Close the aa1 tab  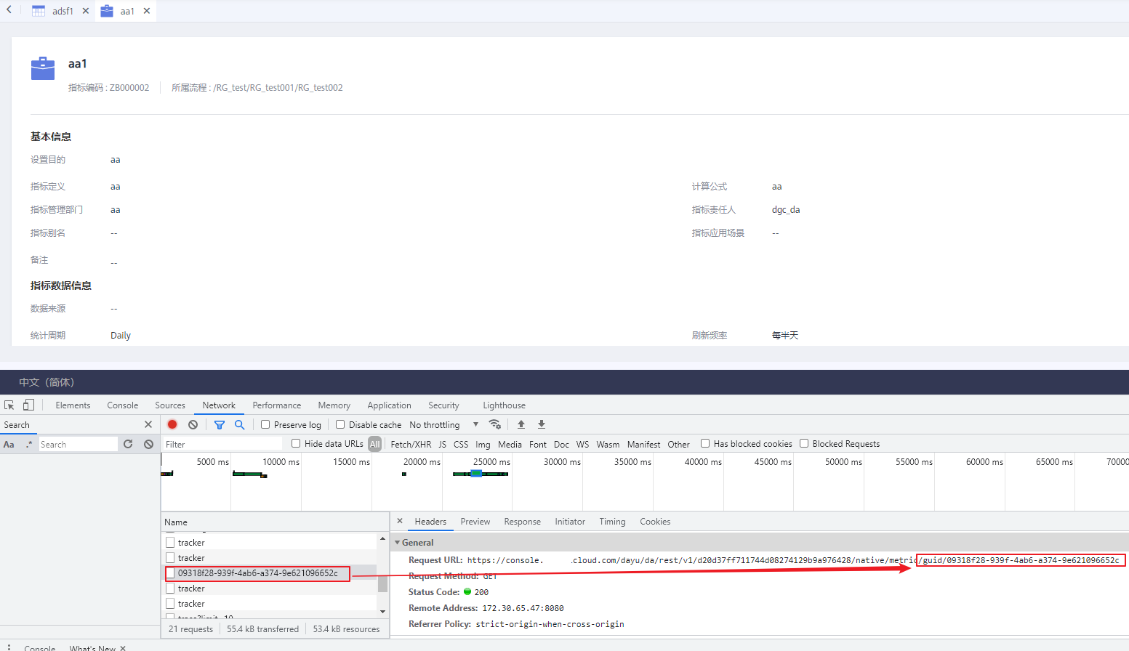147,11
